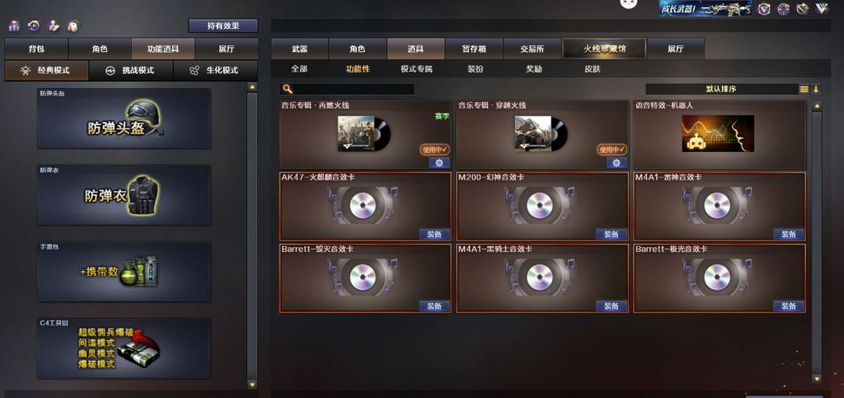The image size is (844, 398).
Task: Click the purple W logo icon
Action: [x=821, y=9]
